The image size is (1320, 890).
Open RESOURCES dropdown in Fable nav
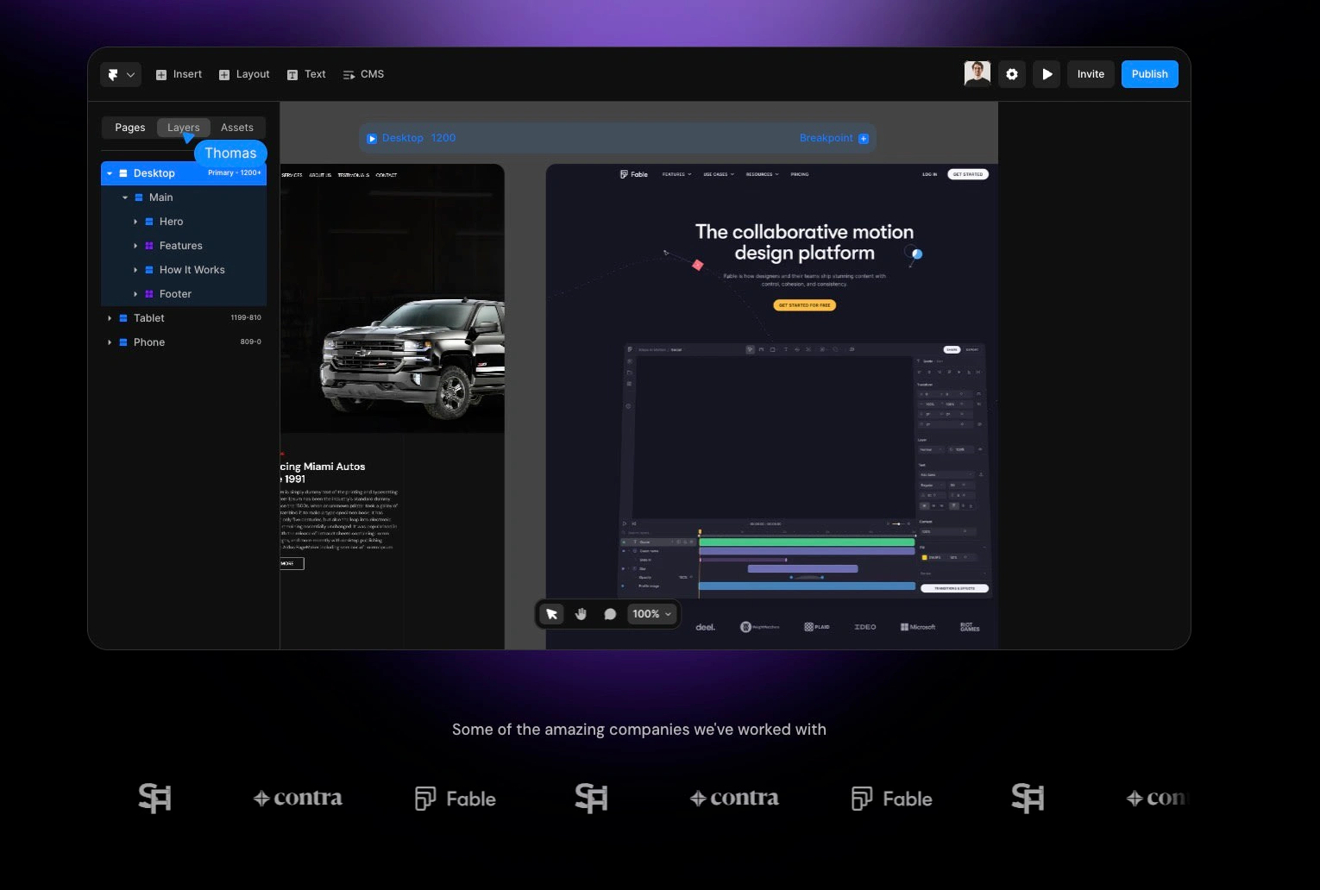point(763,174)
